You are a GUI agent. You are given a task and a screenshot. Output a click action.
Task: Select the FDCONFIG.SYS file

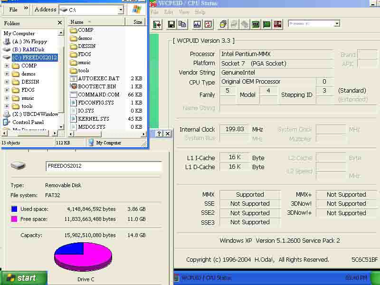click(92, 103)
